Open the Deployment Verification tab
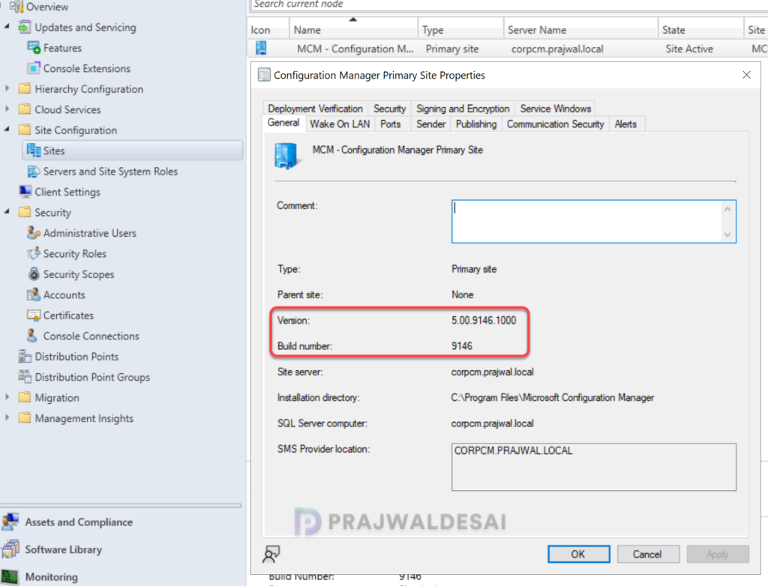The image size is (768, 586). [316, 109]
